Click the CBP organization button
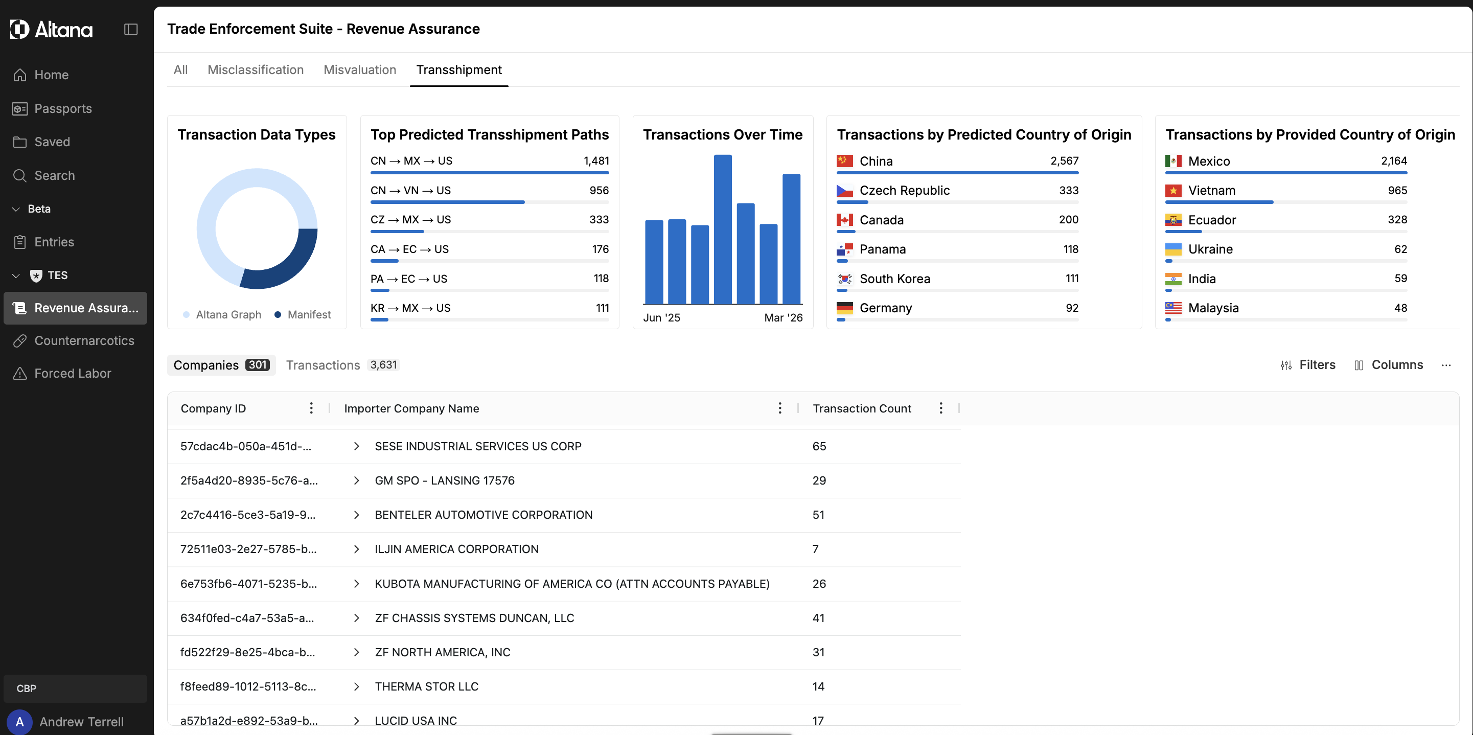Viewport: 1473px width, 735px height. click(76, 688)
